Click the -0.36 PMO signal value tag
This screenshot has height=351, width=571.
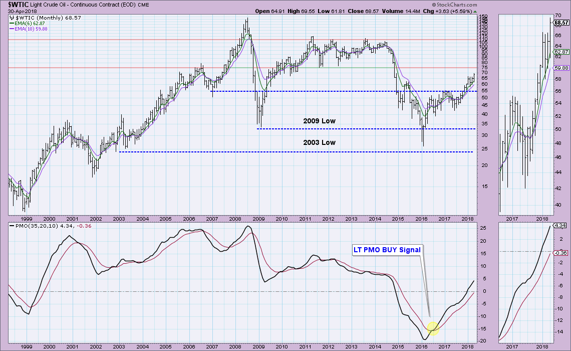coord(560,253)
